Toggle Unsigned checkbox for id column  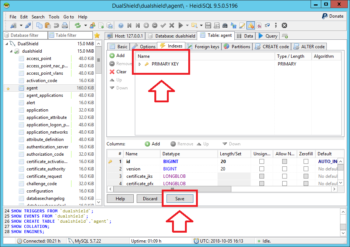tap(262, 162)
